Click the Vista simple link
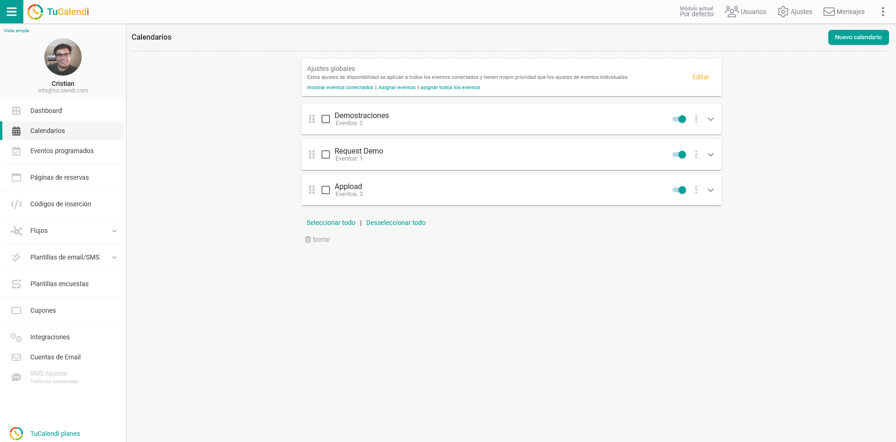This screenshot has height=442, width=896. [16, 31]
